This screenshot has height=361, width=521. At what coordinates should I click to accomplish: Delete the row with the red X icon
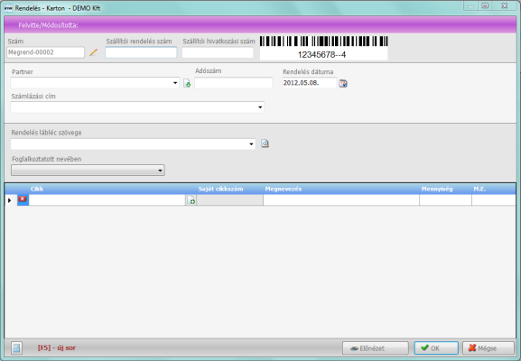point(23,199)
